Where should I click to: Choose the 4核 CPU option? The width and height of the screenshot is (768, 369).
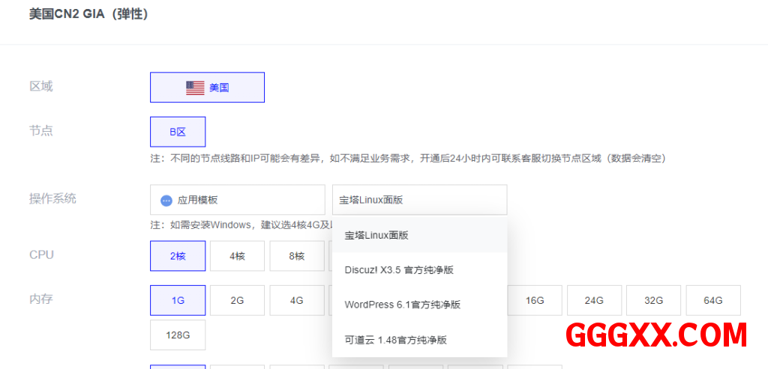tap(237, 256)
